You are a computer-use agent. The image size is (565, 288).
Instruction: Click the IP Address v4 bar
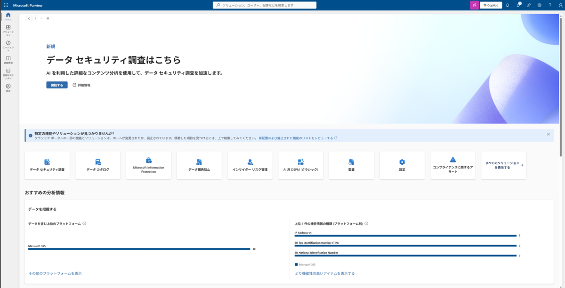(x=405, y=235)
